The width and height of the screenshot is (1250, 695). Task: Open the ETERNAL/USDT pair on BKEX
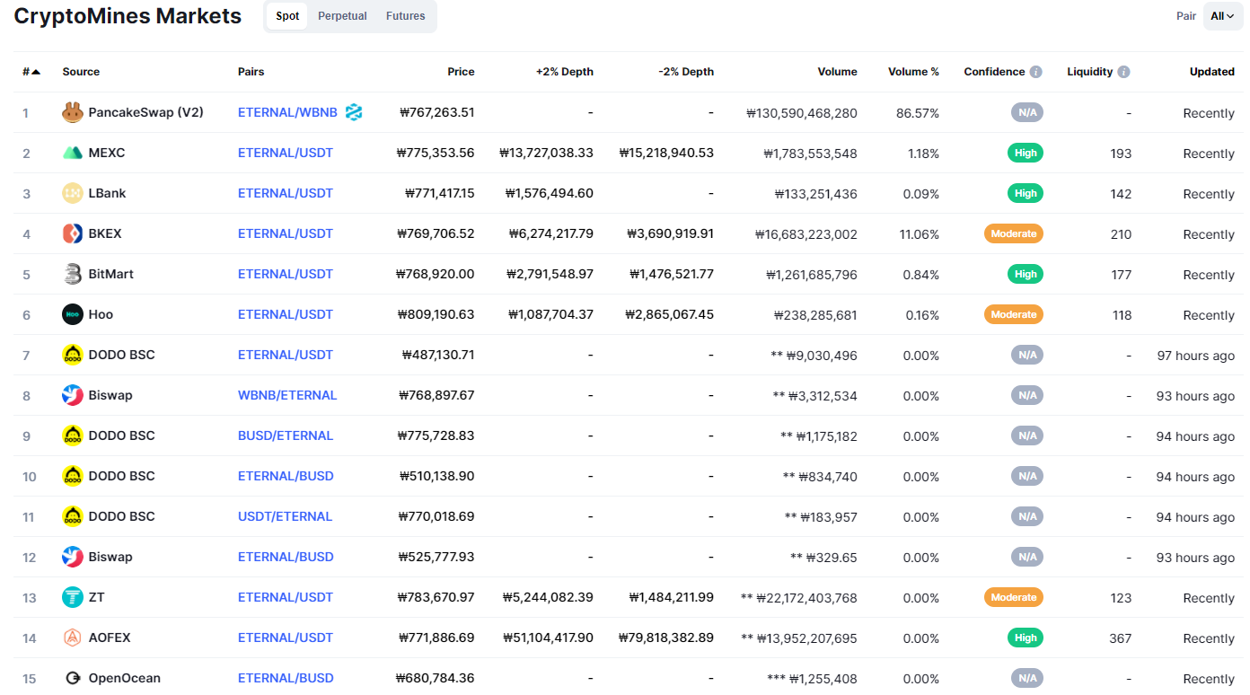[x=286, y=233]
